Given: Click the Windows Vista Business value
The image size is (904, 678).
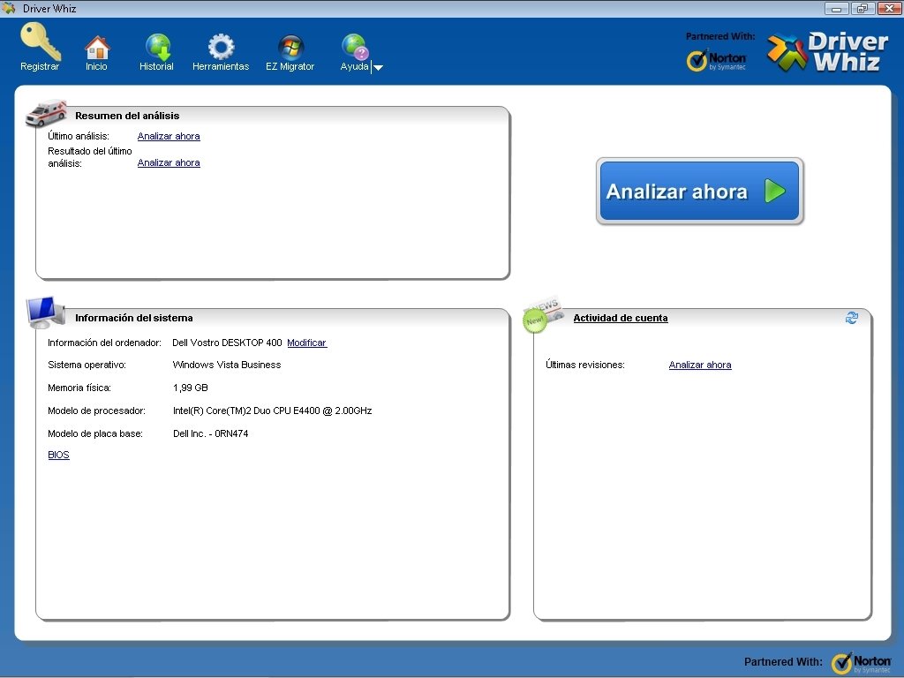Looking at the screenshot, I should click(x=227, y=365).
